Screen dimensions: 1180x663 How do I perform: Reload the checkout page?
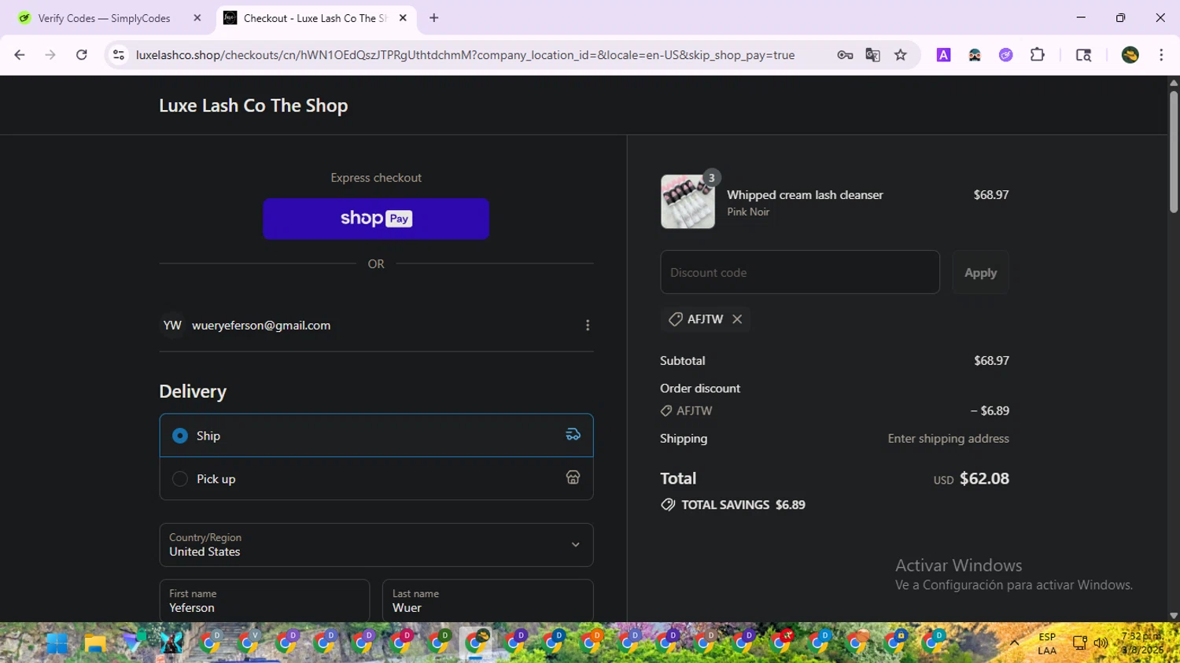82,55
